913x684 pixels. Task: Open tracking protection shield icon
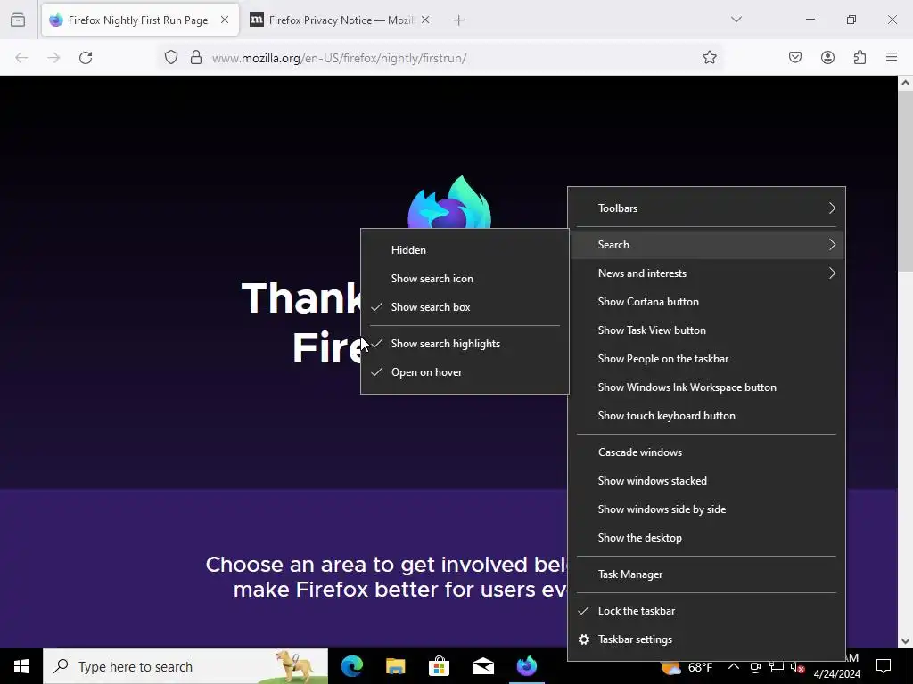[170, 58]
